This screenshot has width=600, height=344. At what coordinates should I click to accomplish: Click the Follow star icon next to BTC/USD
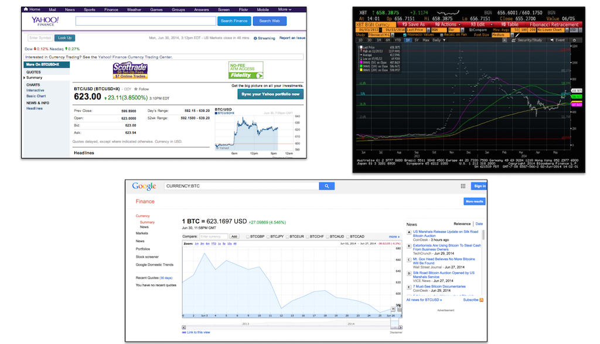pos(136,89)
